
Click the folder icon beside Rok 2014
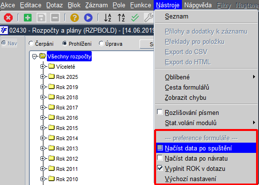coord(51,138)
